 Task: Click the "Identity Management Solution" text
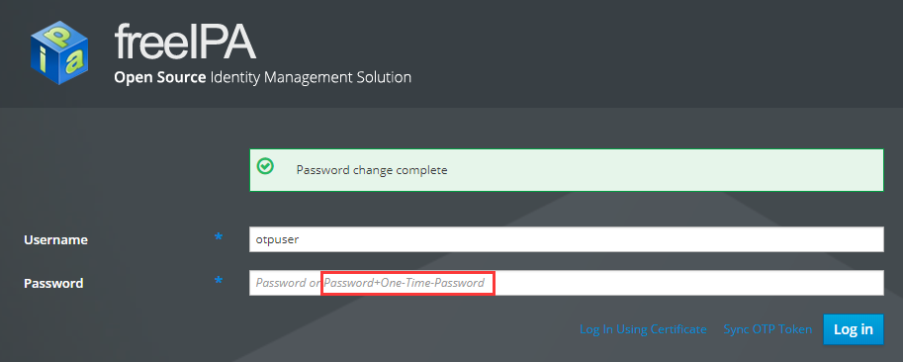point(311,78)
